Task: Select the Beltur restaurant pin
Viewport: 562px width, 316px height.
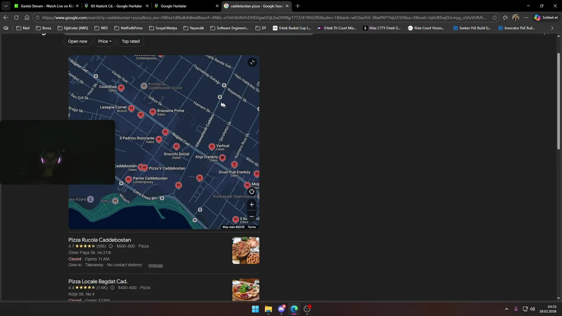Action: (x=115, y=201)
